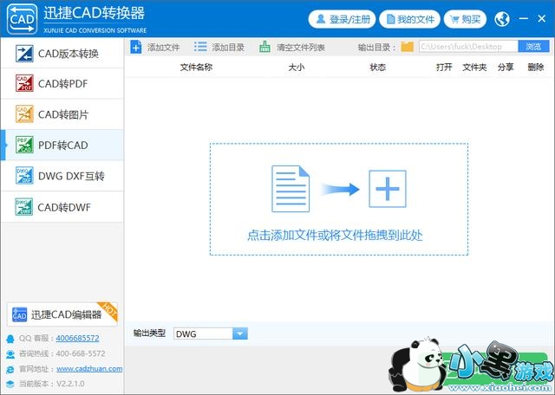Click the orange CAD转图片 icon
Screen dimensions: 555x395
24,114
